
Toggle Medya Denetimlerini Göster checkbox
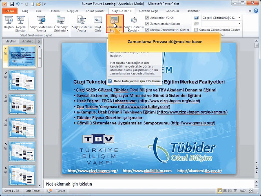[x=147, y=29]
